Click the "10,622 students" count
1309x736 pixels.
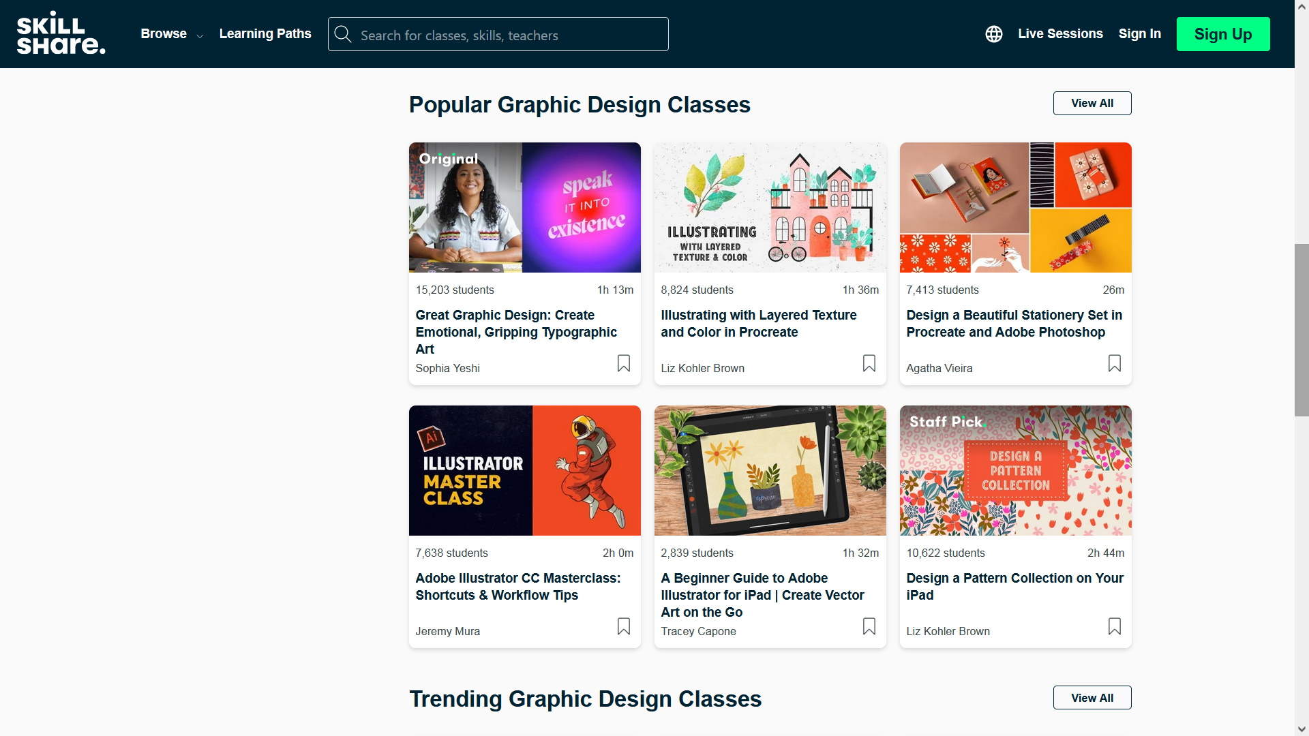(x=946, y=553)
